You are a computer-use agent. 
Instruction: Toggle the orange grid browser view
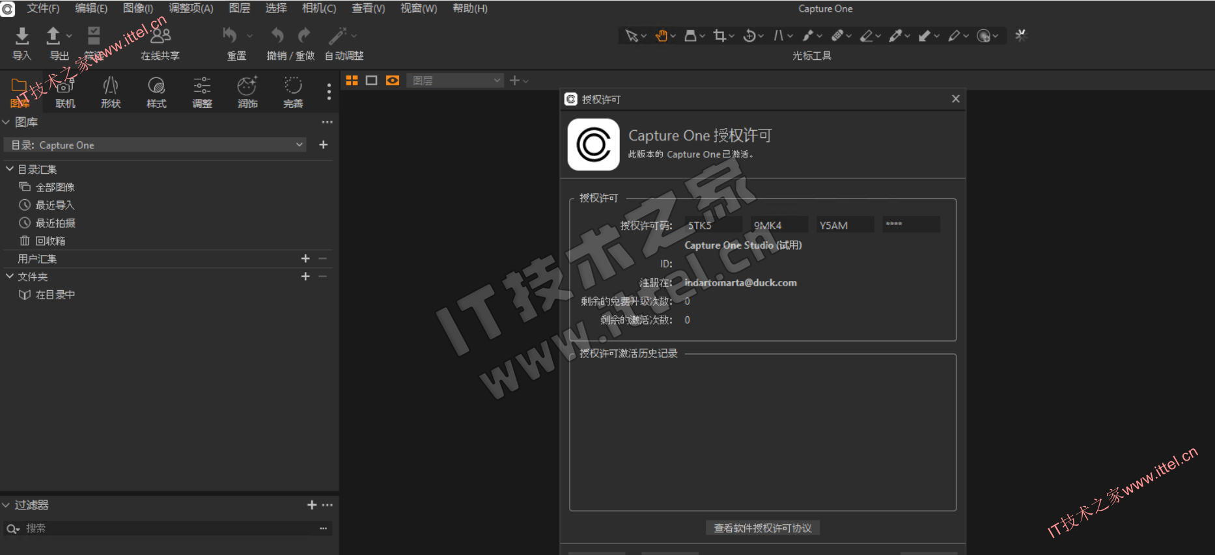[352, 81]
